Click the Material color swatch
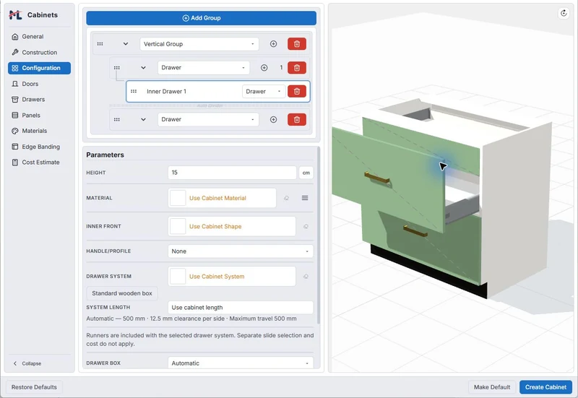Viewport: 578px width, 398px height. pos(178,198)
